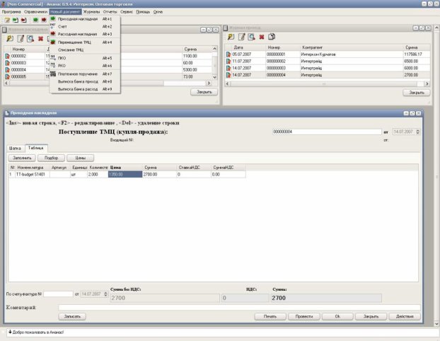
Task: Click the view magnifier icon in the left journal
Action: [x=30, y=38]
